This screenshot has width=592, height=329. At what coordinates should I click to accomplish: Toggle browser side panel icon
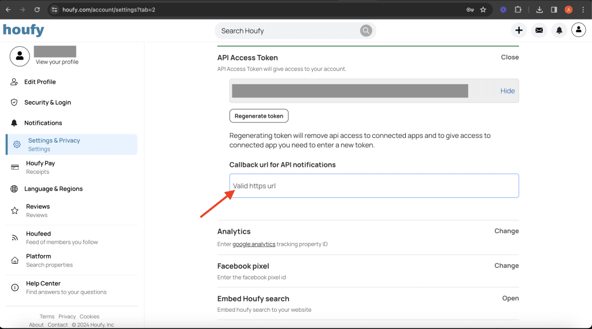click(554, 10)
